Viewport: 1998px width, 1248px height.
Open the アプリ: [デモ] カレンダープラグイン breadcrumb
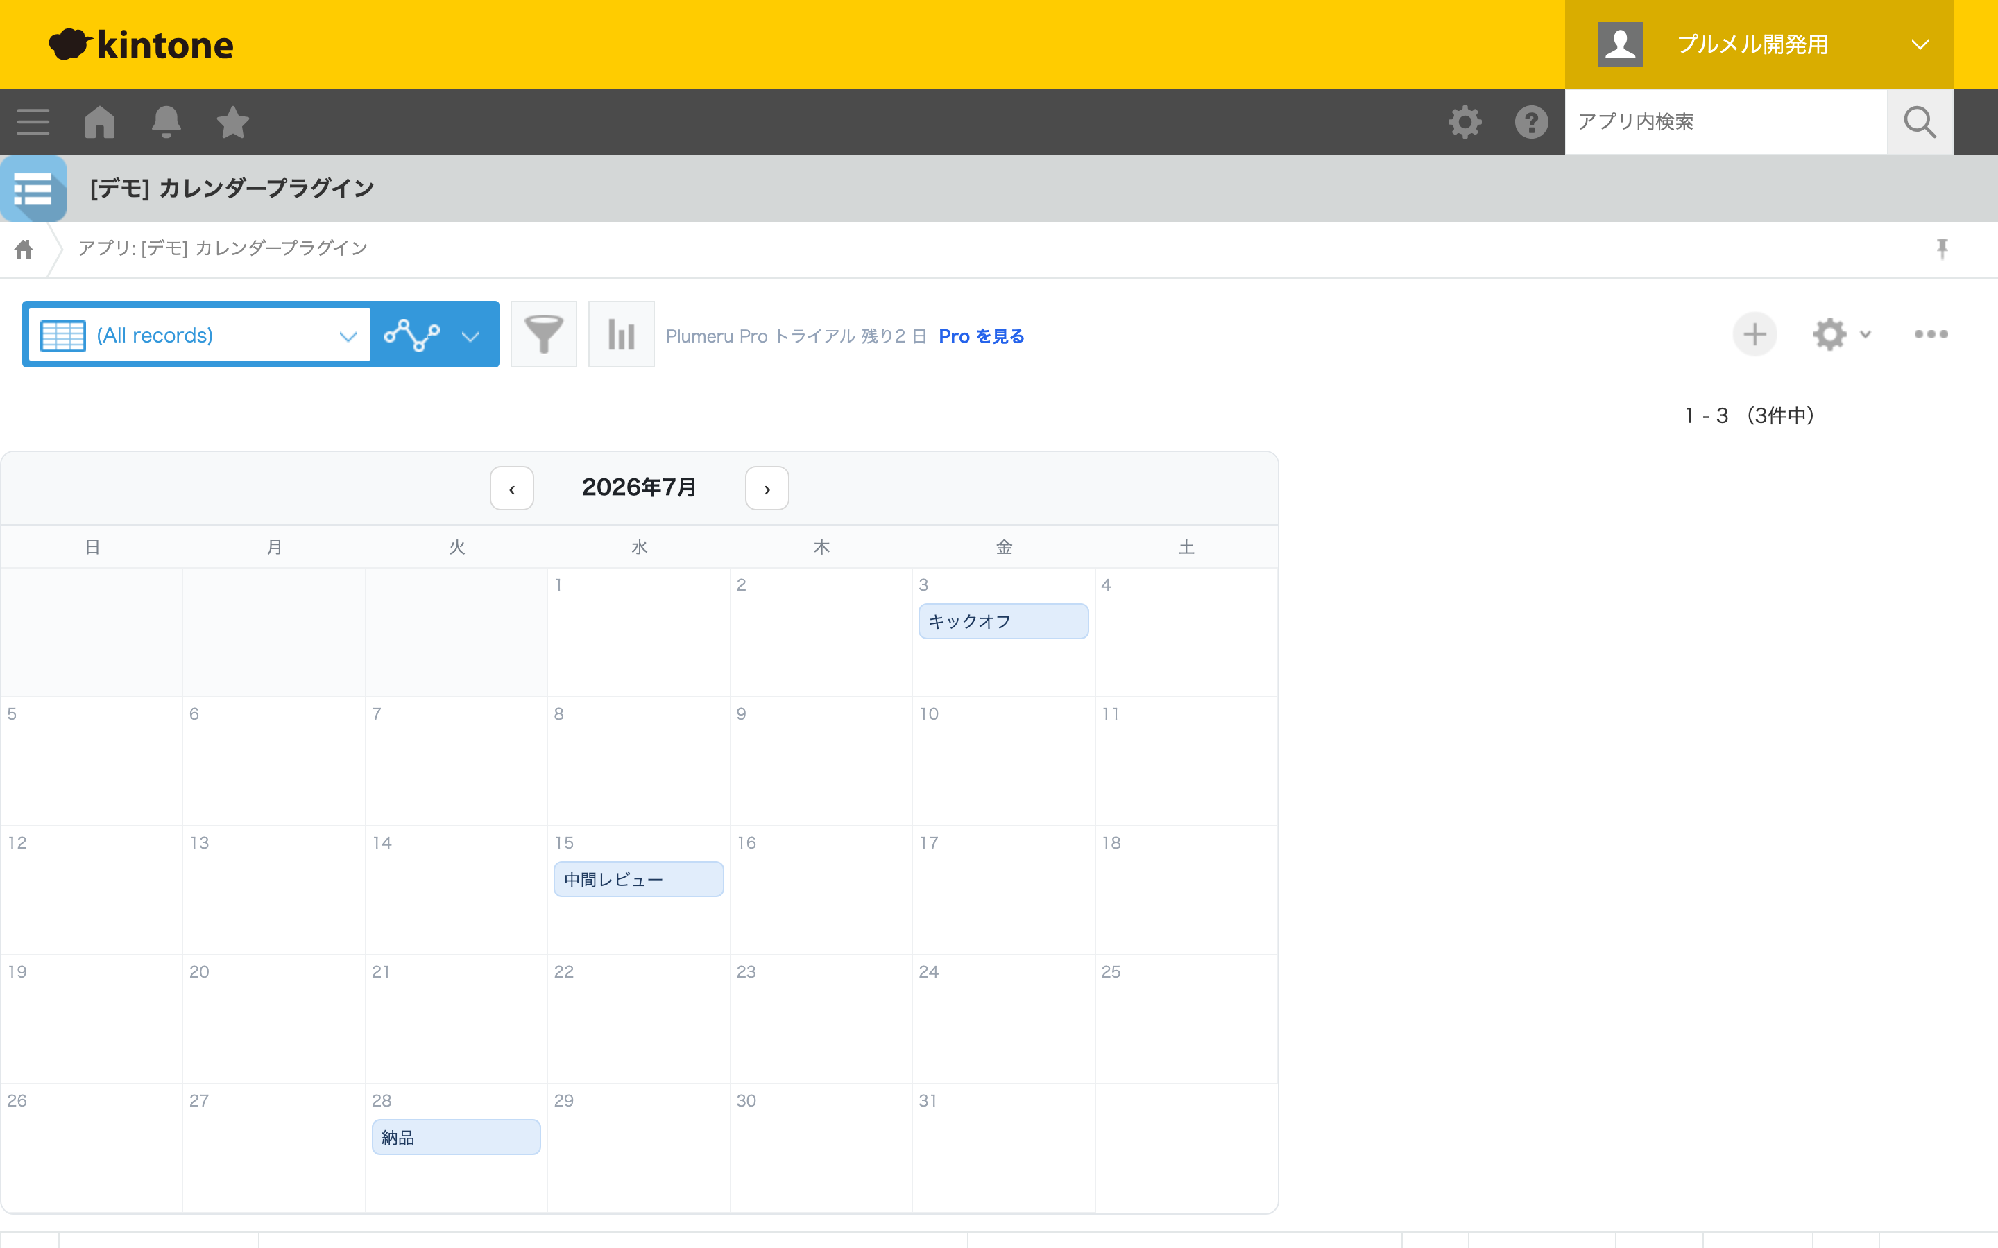222,248
